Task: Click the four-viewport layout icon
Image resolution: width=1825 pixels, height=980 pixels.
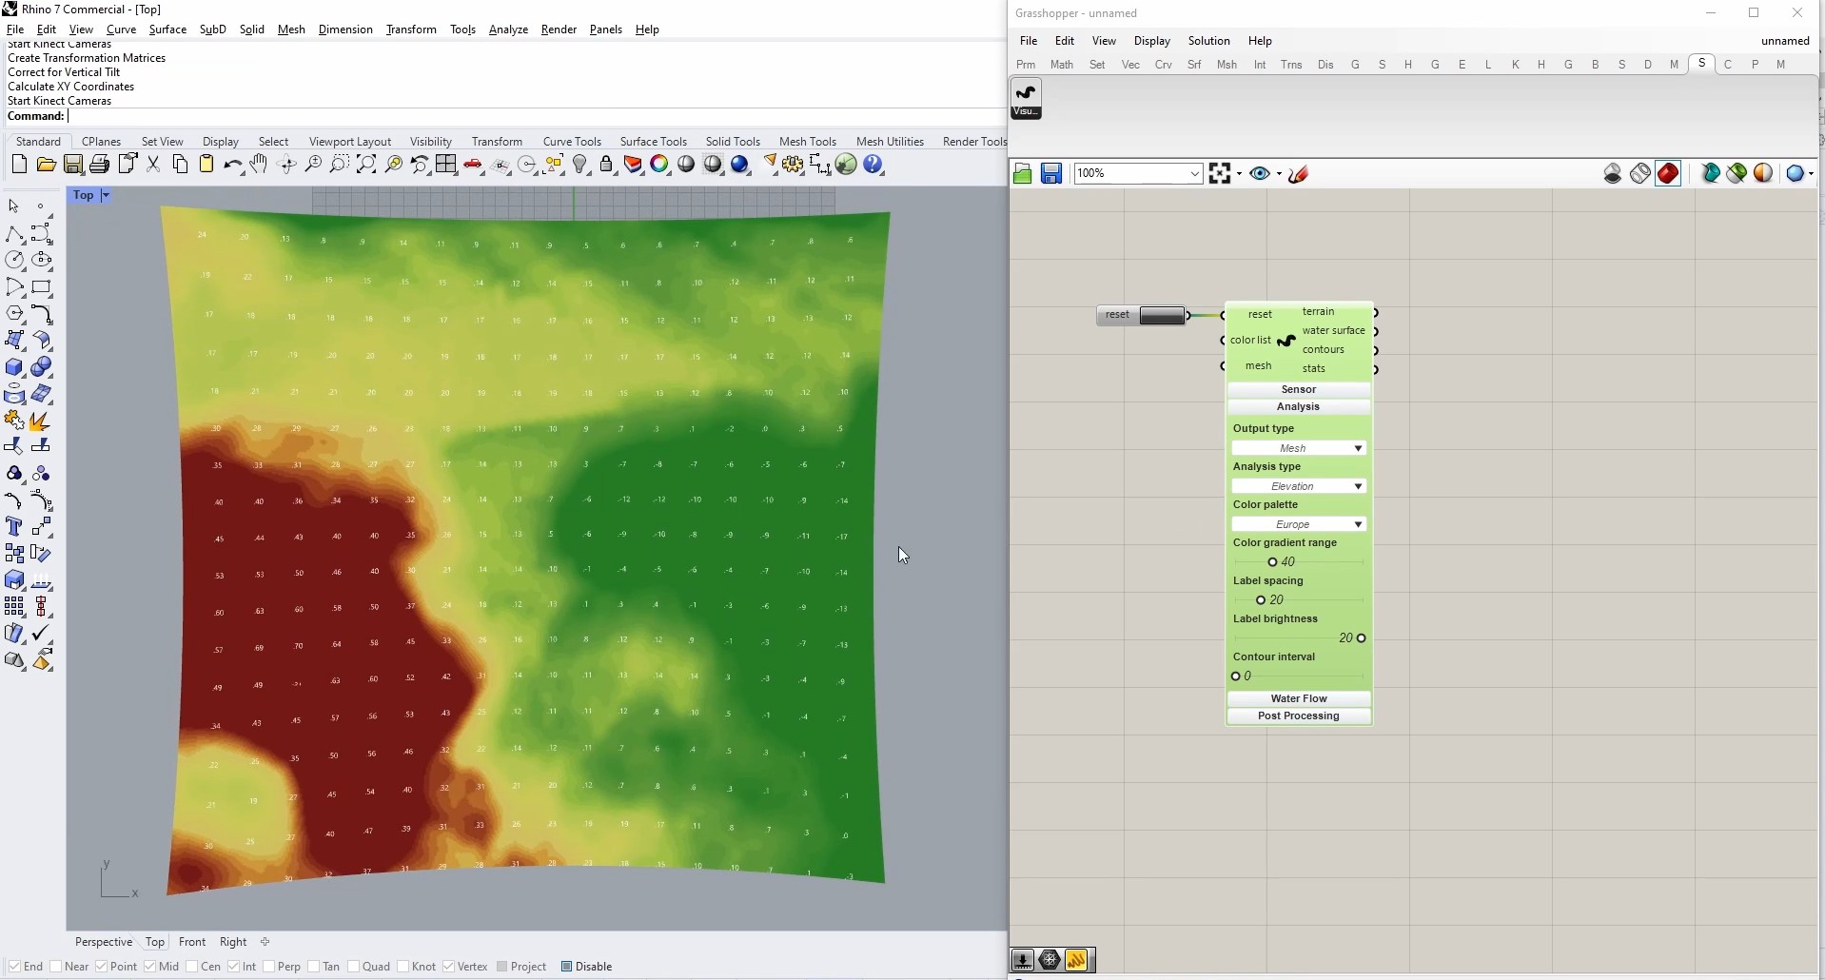Action: pos(446,165)
